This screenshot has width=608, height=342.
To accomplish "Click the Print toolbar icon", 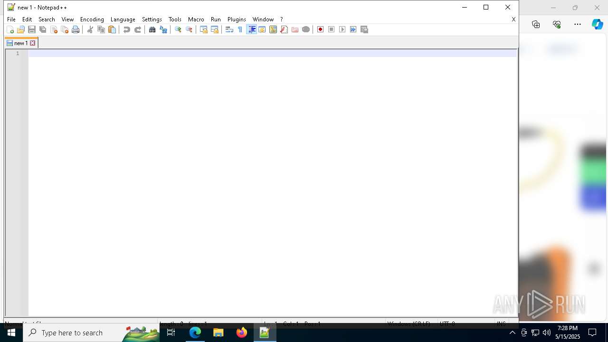I will 76,29.
